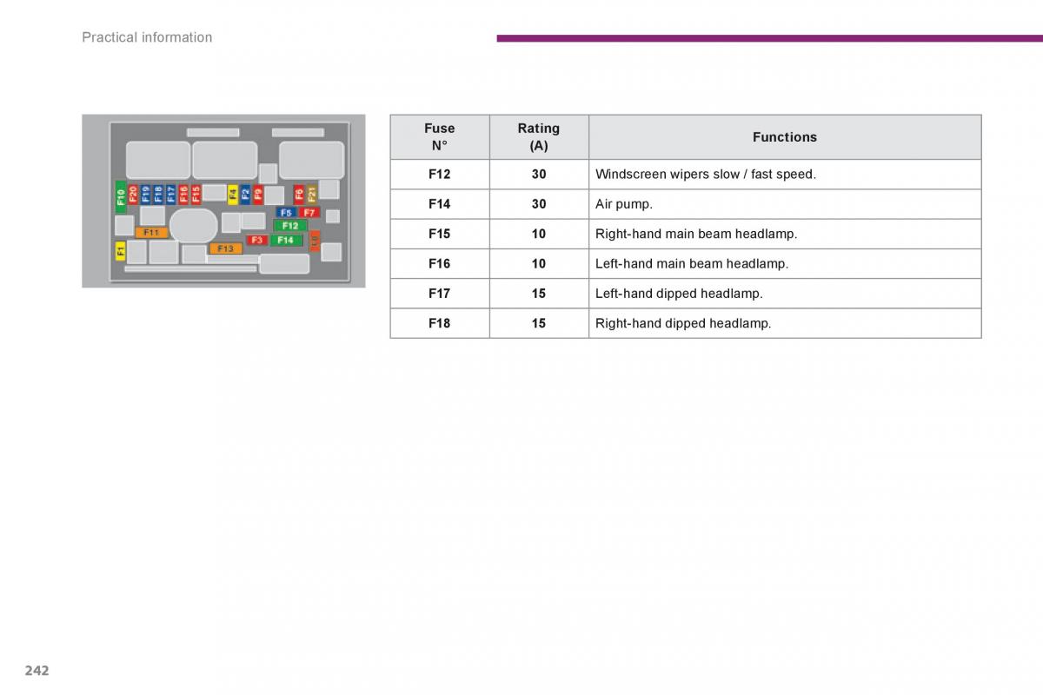
Task: Click blue fuse F17 in the fusebox diagram
Action: pyautogui.click(x=171, y=195)
